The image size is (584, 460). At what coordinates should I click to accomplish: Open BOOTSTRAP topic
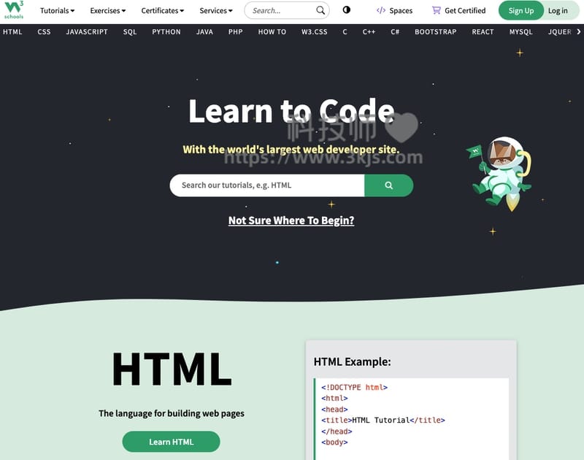435,32
